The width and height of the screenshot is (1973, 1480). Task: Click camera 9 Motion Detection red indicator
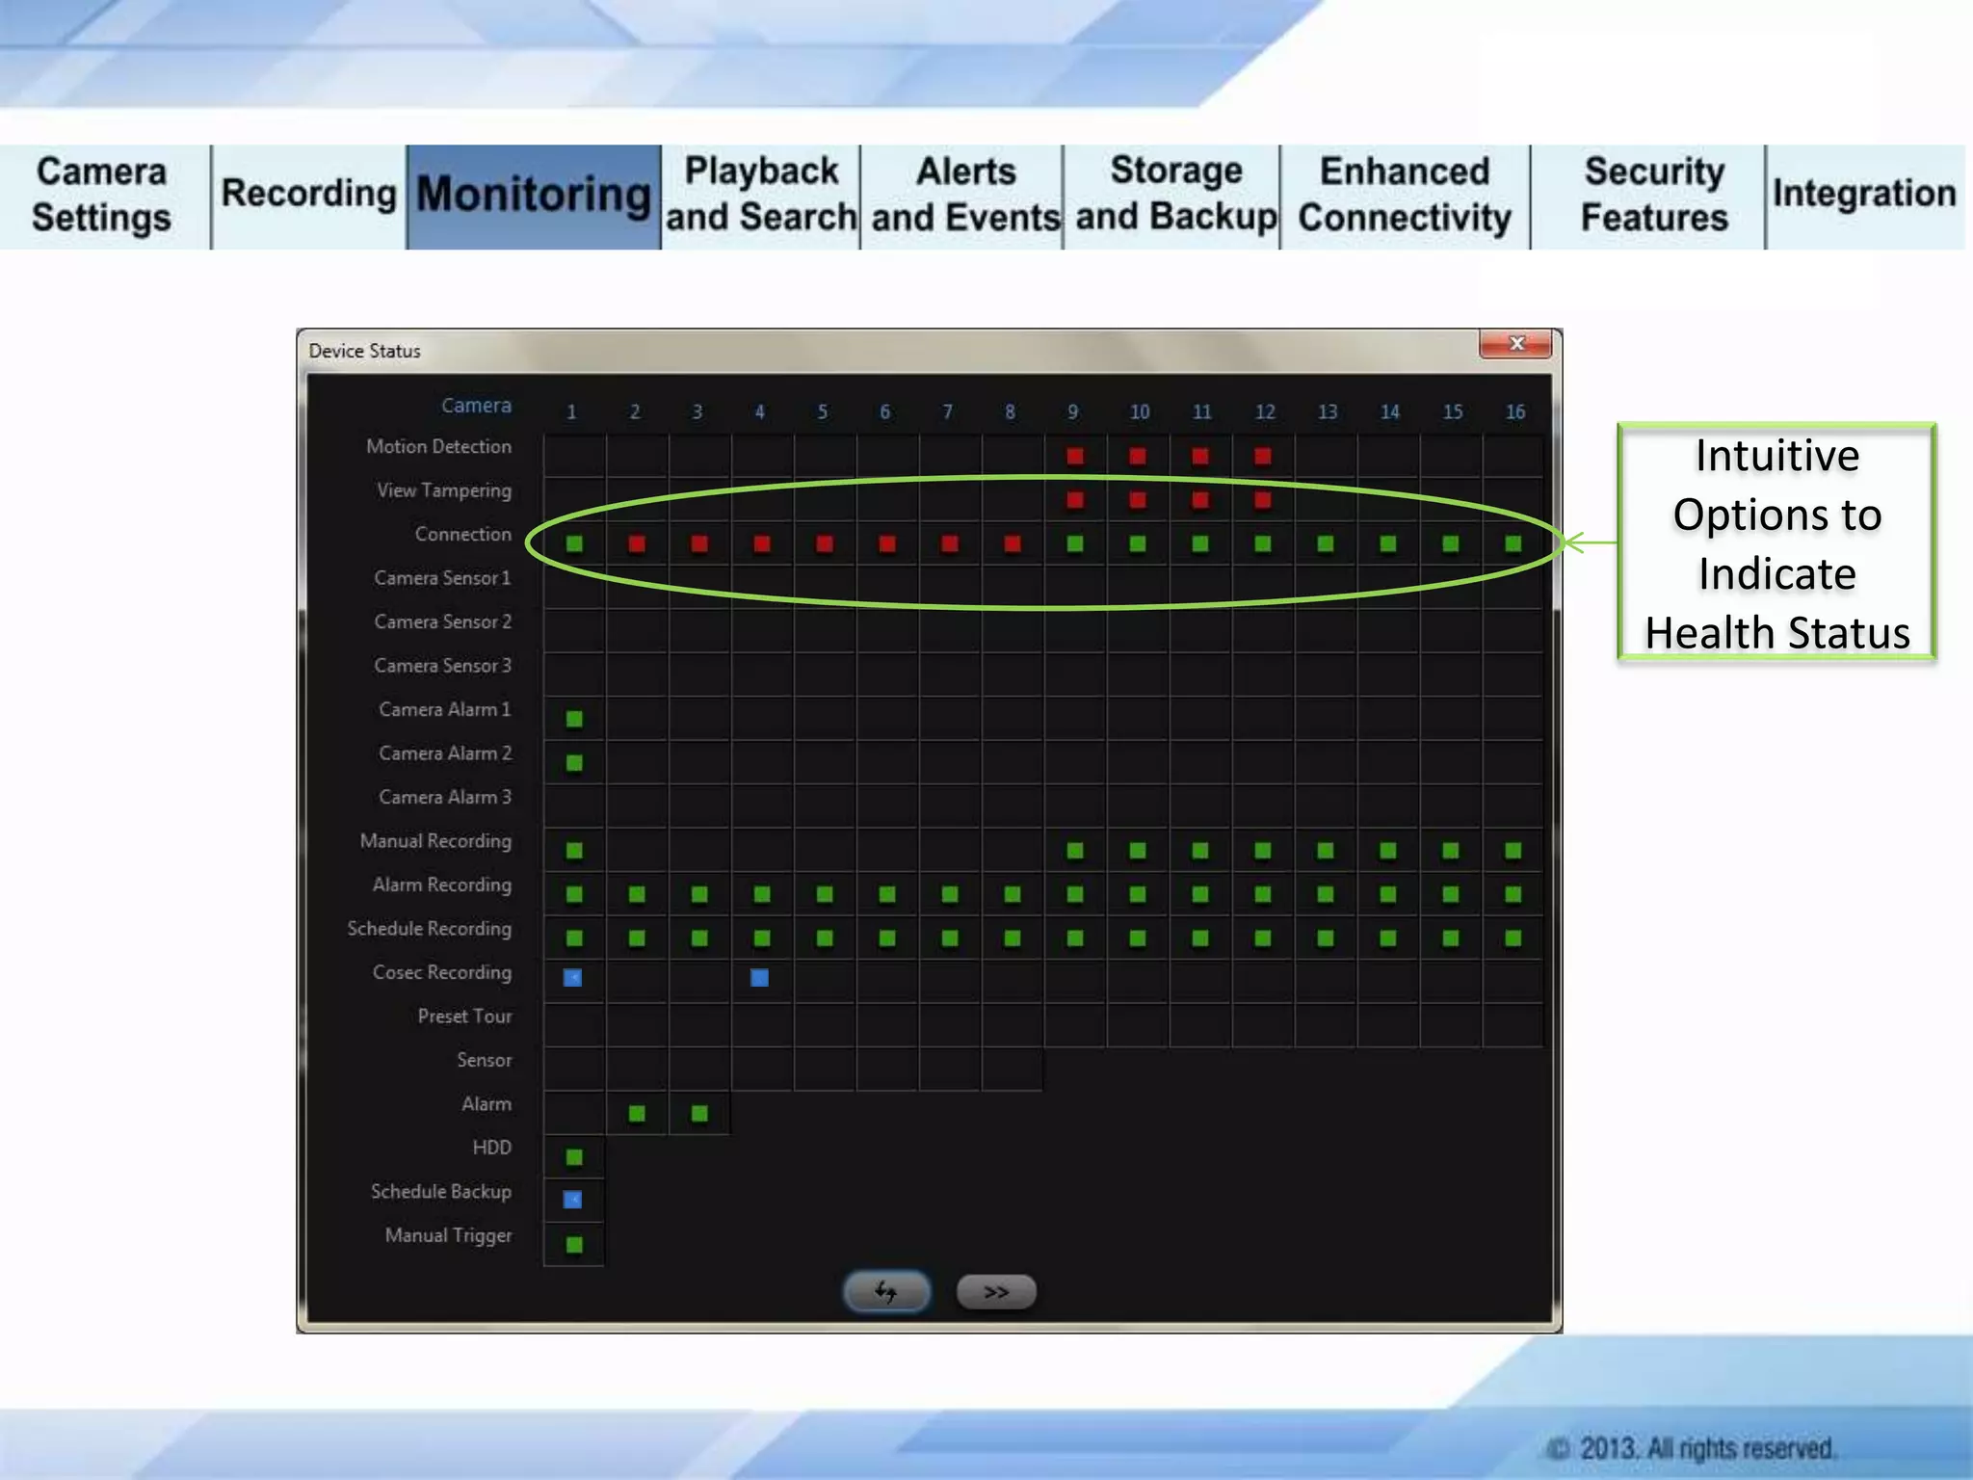[x=1075, y=456]
